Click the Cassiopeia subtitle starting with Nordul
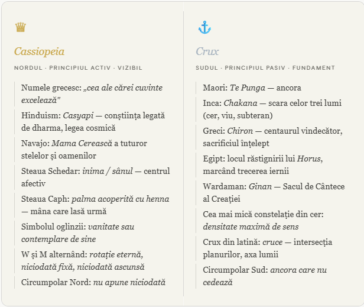The image size is (364, 307). point(78,68)
